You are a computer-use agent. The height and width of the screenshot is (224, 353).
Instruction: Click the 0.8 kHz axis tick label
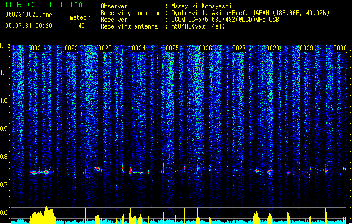5,157
